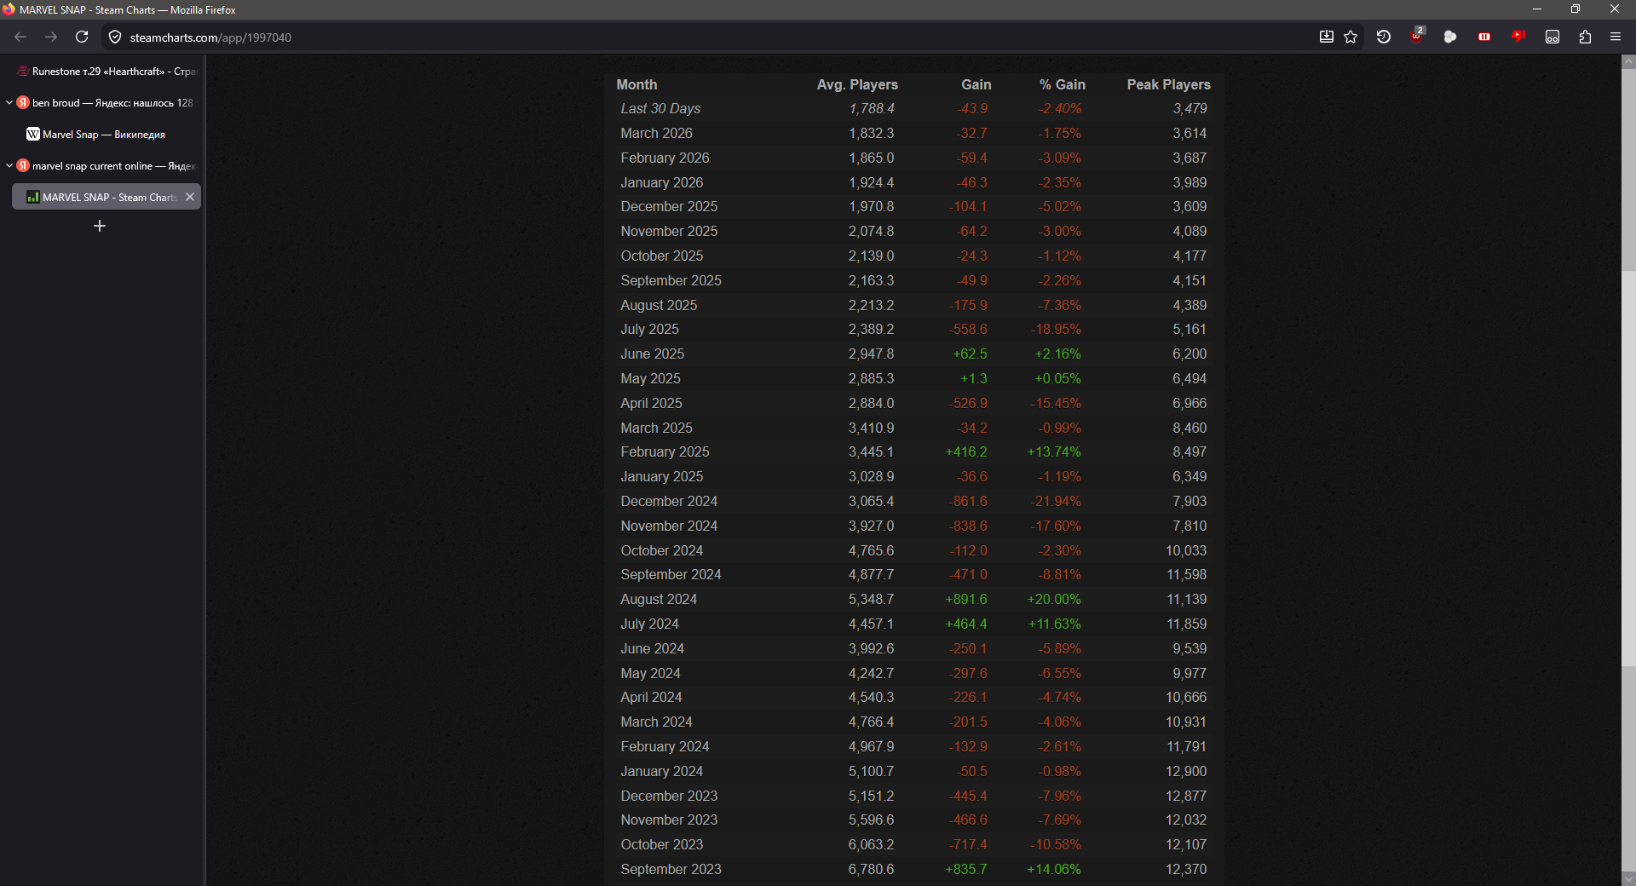
Task: Switch to marvel snap current online tab
Action: 108,165
